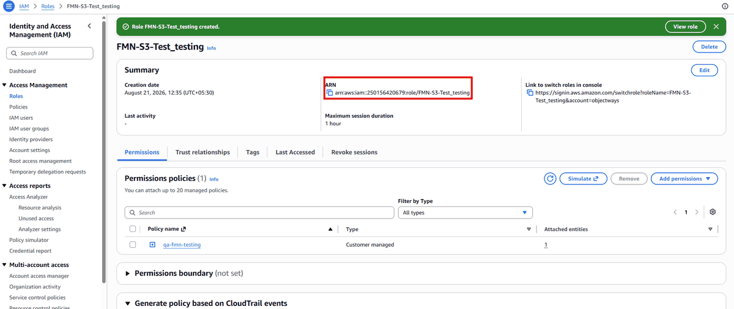
Task: Collapse the Access Management sidebar group
Action: [5, 85]
